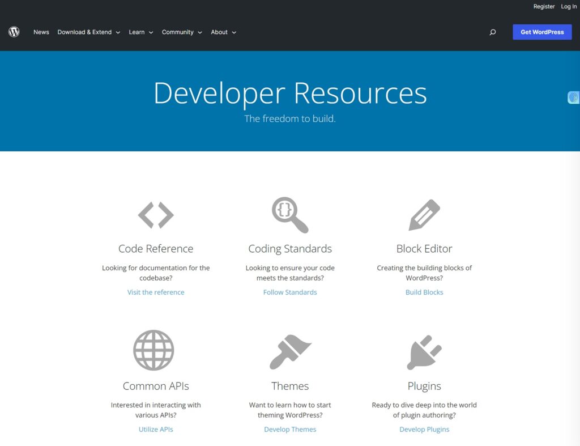The image size is (580, 446).
Task: Click the Code Reference angle brackets icon
Action: 156,215
